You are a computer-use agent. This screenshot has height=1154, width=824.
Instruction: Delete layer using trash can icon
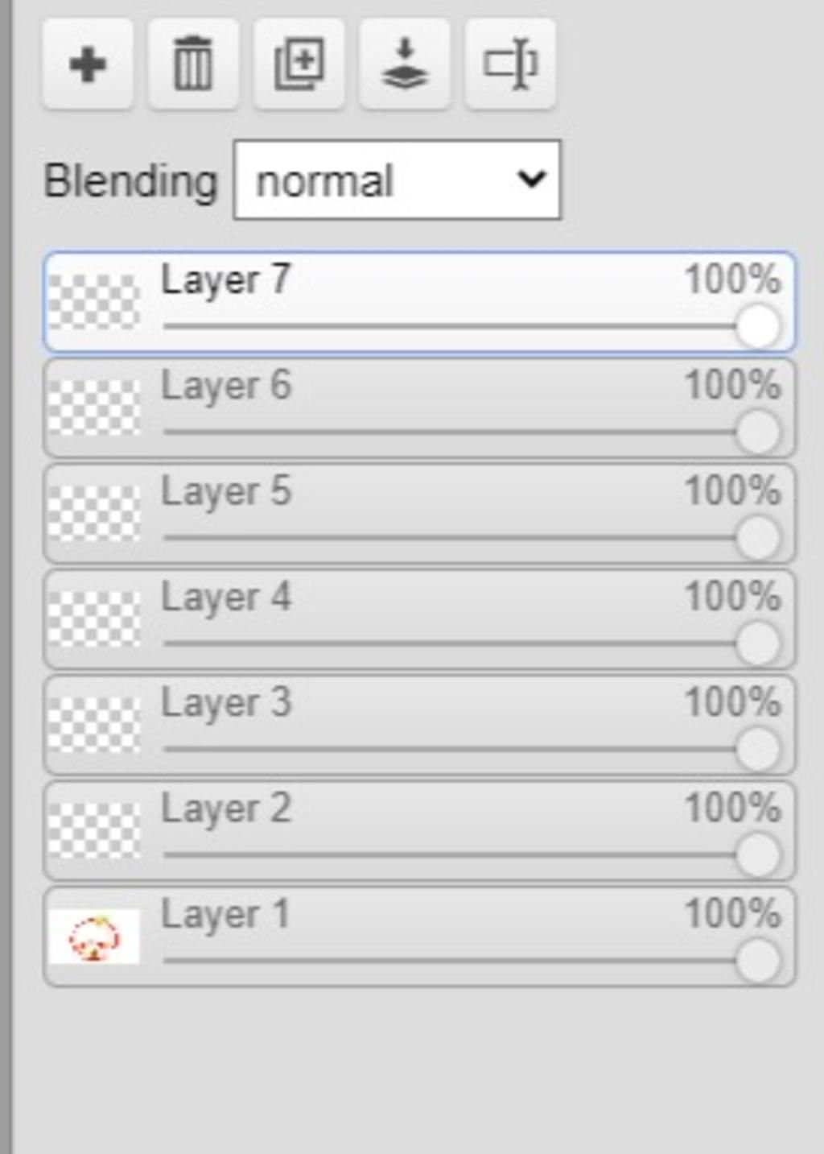tap(193, 64)
